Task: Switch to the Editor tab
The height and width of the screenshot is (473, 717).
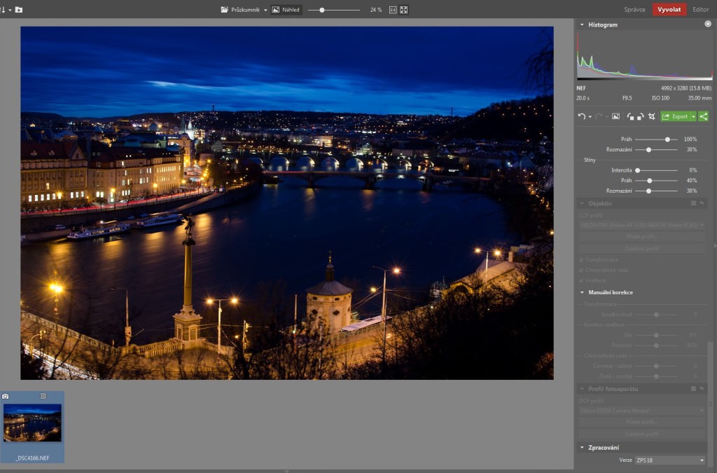Action: point(700,10)
